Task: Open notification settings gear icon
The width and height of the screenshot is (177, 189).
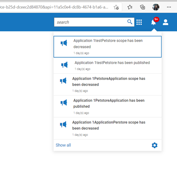Action: [154, 145]
